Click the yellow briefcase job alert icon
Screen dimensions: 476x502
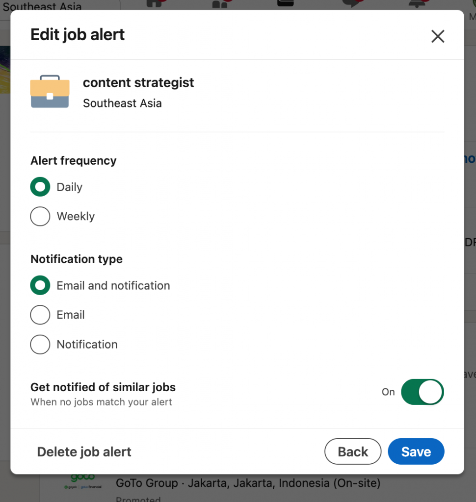[x=50, y=92]
